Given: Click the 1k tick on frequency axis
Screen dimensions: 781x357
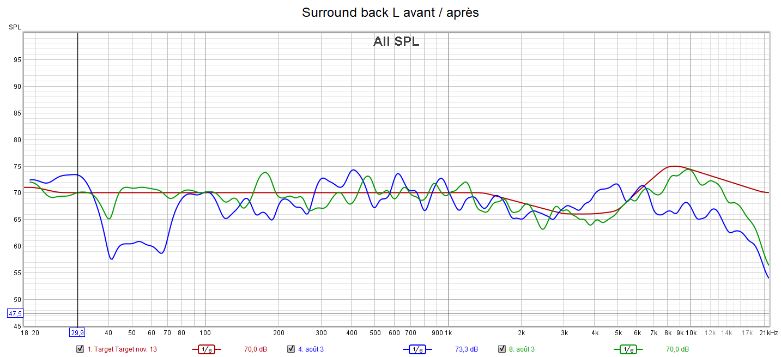Looking at the screenshot, I should pyautogui.click(x=448, y=332).
